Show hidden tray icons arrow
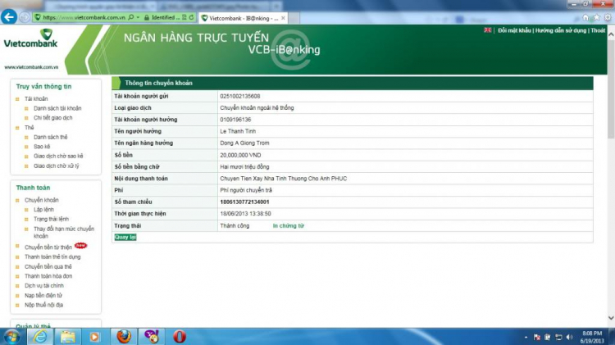The height and width of the screenshot is (345, 615). tap(526, 337)
